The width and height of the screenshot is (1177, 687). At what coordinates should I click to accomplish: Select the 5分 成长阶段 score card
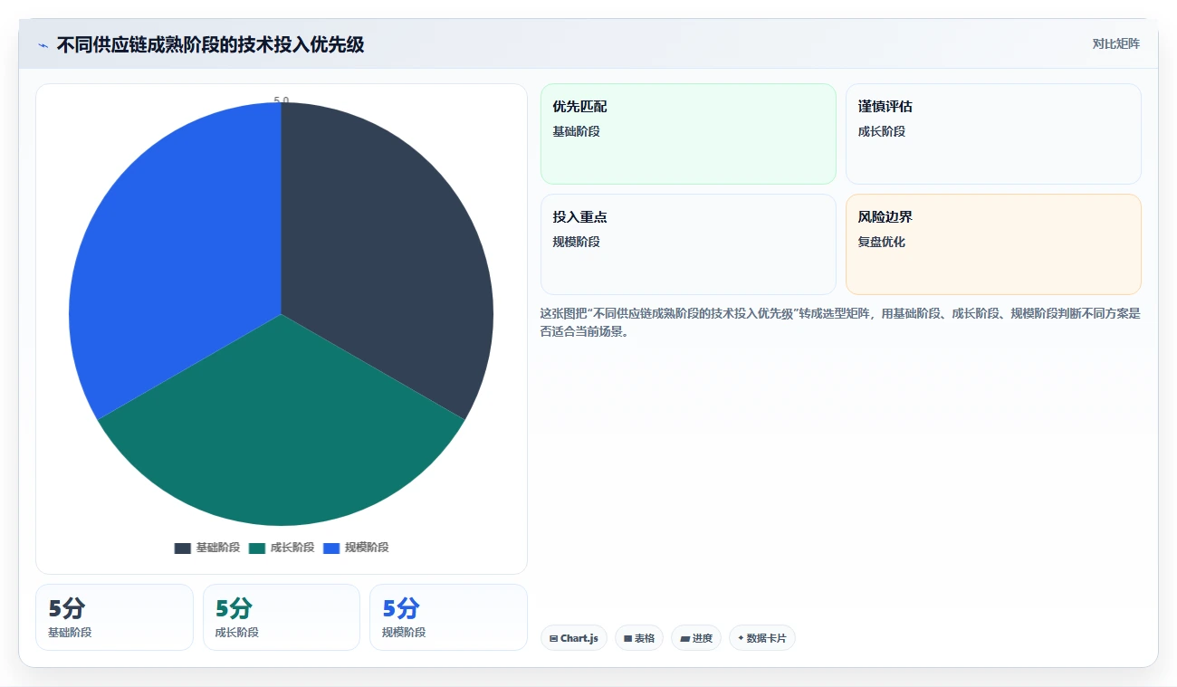pos(282,617)
